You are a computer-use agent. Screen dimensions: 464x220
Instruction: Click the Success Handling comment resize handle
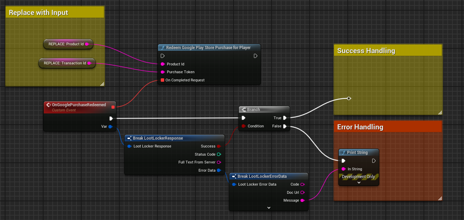[x=440, y=112]
